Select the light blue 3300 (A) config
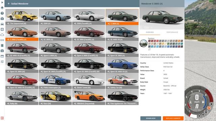216x121 pixels. click(x=55, y=17)
